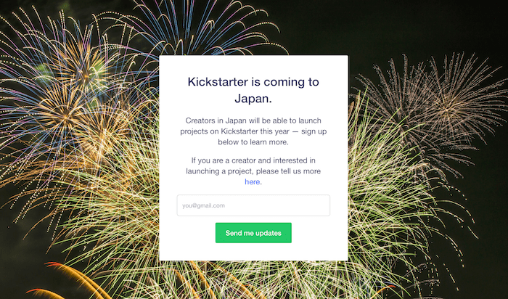
Task: Click the 'Kickstarter is coming to Japan.' heading
Action: pos(253,90)
